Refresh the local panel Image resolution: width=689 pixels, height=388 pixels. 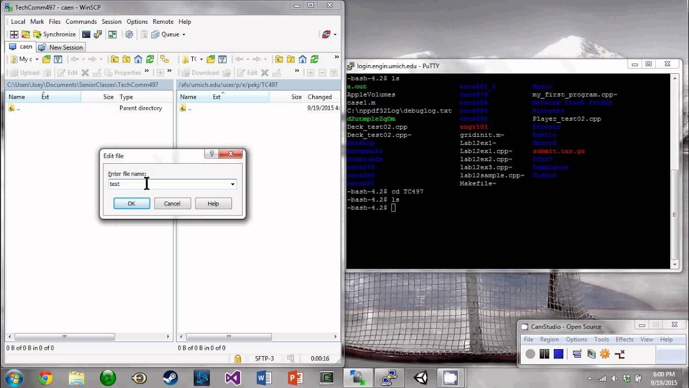[x=150, y=59]
